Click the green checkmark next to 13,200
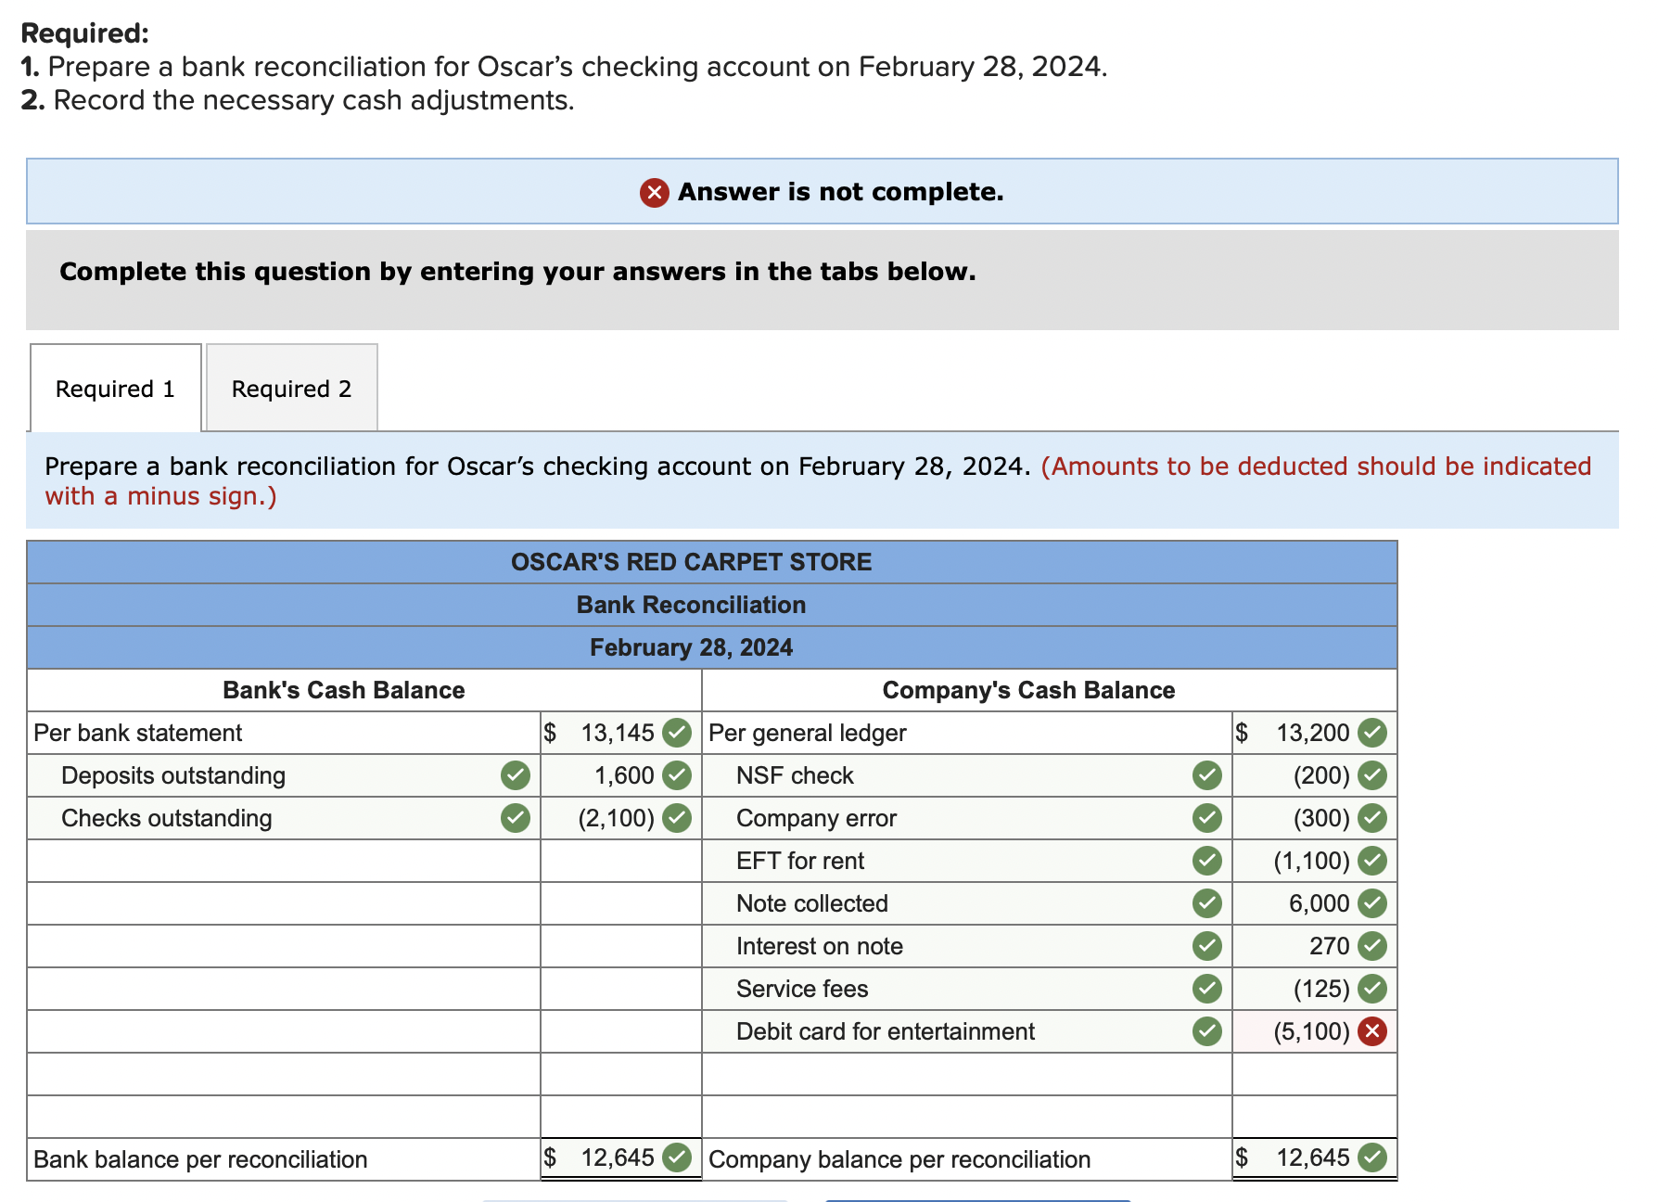This screenshot has width=1658, height=1202. (1372, 733)
